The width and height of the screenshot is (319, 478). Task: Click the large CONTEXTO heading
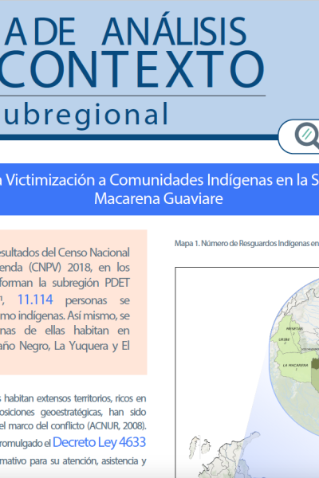(132, 69)
